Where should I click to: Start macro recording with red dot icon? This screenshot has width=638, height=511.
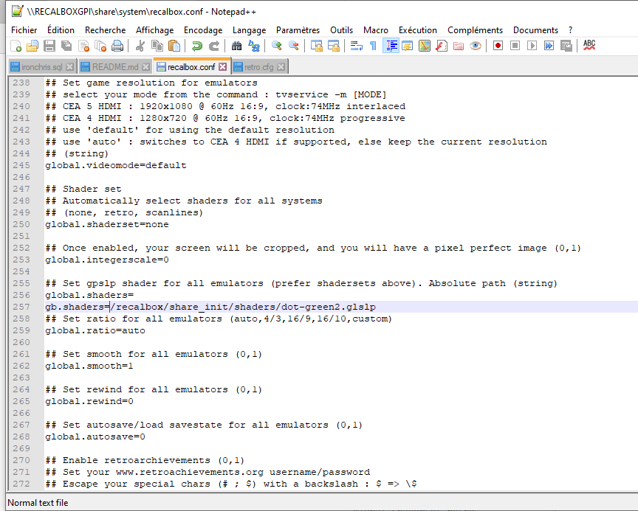pos(498,46)
